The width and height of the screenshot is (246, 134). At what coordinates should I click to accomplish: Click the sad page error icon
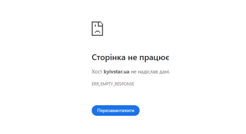[x=97, y=29]
